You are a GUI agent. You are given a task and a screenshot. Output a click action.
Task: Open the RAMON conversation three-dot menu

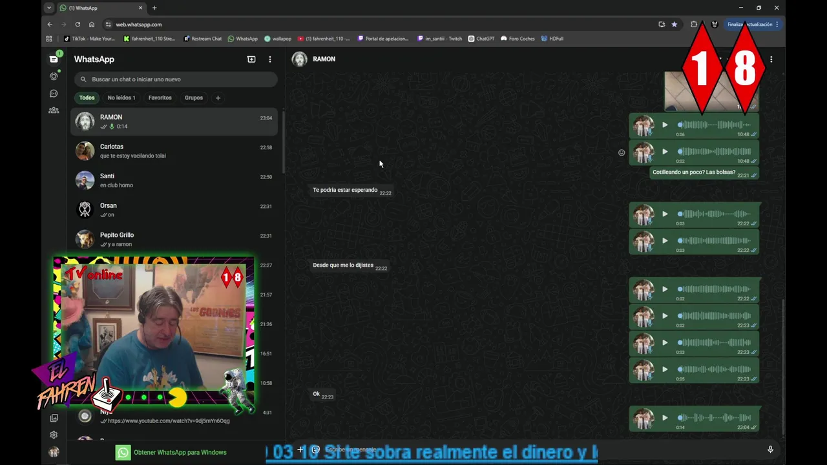coord(771,59)
